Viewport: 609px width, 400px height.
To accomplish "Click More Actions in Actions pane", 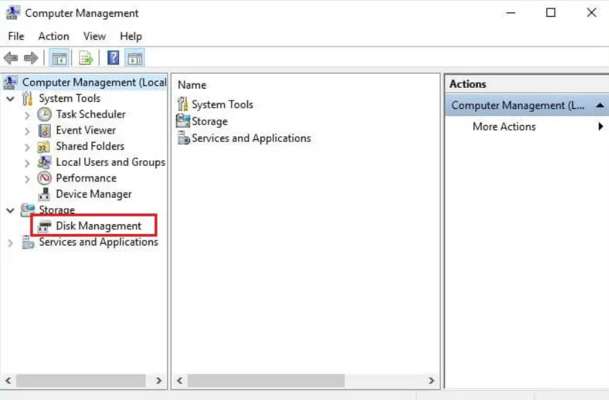I will 504,127.
